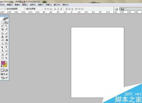142x103 pixels.
Task: Open the 图层(L) menu
Action: 25,5
